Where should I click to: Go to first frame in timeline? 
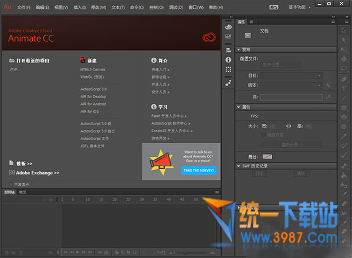tap(66, 252)
